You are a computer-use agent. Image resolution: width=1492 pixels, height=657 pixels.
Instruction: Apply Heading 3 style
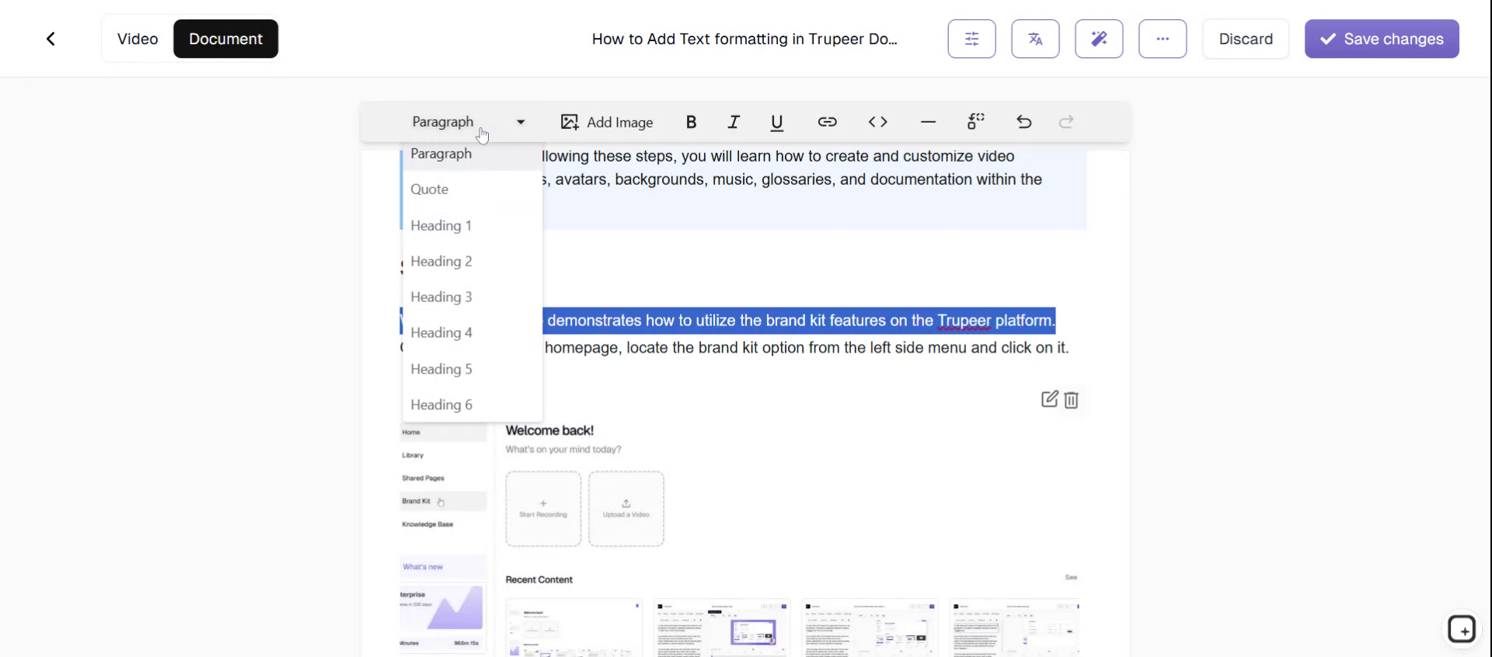pyautogui.click(x=472, y=297)
